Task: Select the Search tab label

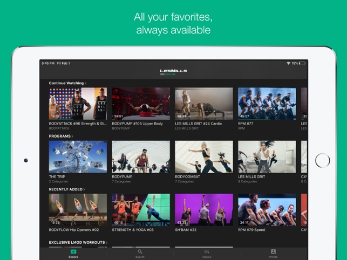Action: (x=140, y=257)
